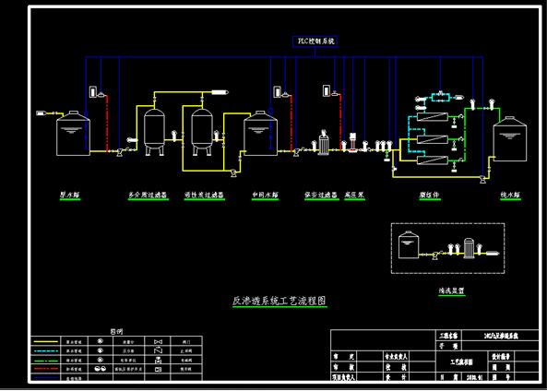Click the pure water tank symbol above 纯水箱
Viewport: 547px width, 391px height.
[x=510, y=139]
